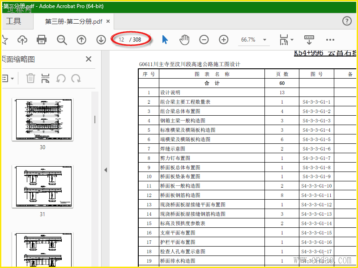The height and width of the screenshot is (268, 358).
Task: Rotate pages clockwise
Action: [x=76, y=79]
